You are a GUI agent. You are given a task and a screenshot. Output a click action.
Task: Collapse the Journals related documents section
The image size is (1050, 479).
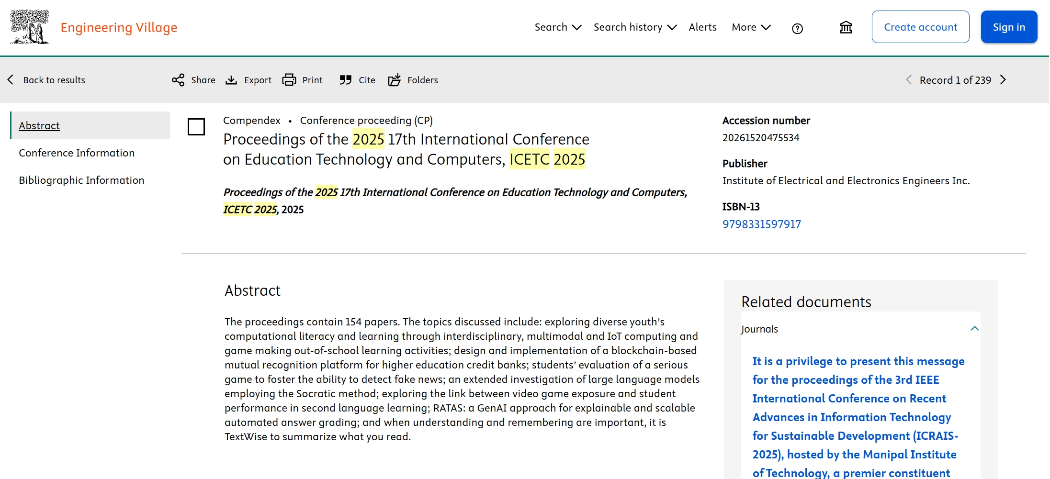click(974, 329)
